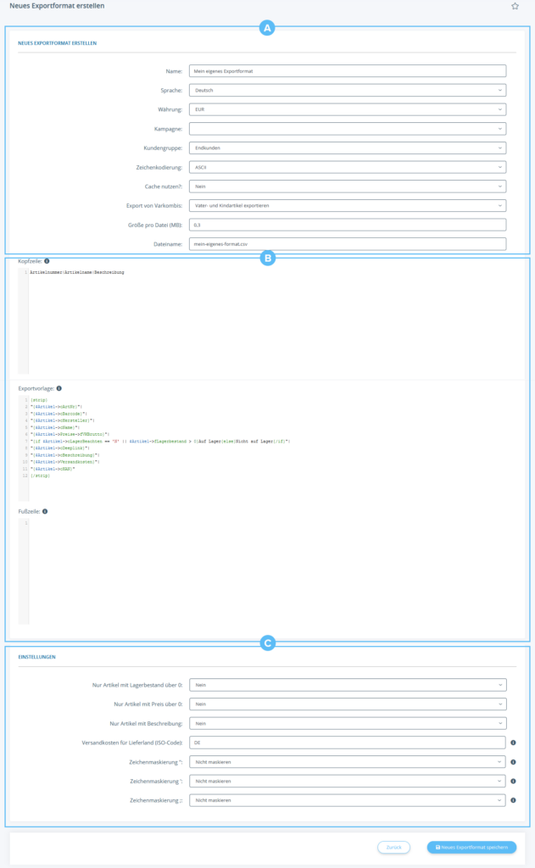Open the Export von Varkombis dropdown
535x868 pixels.
click(348, 206)
